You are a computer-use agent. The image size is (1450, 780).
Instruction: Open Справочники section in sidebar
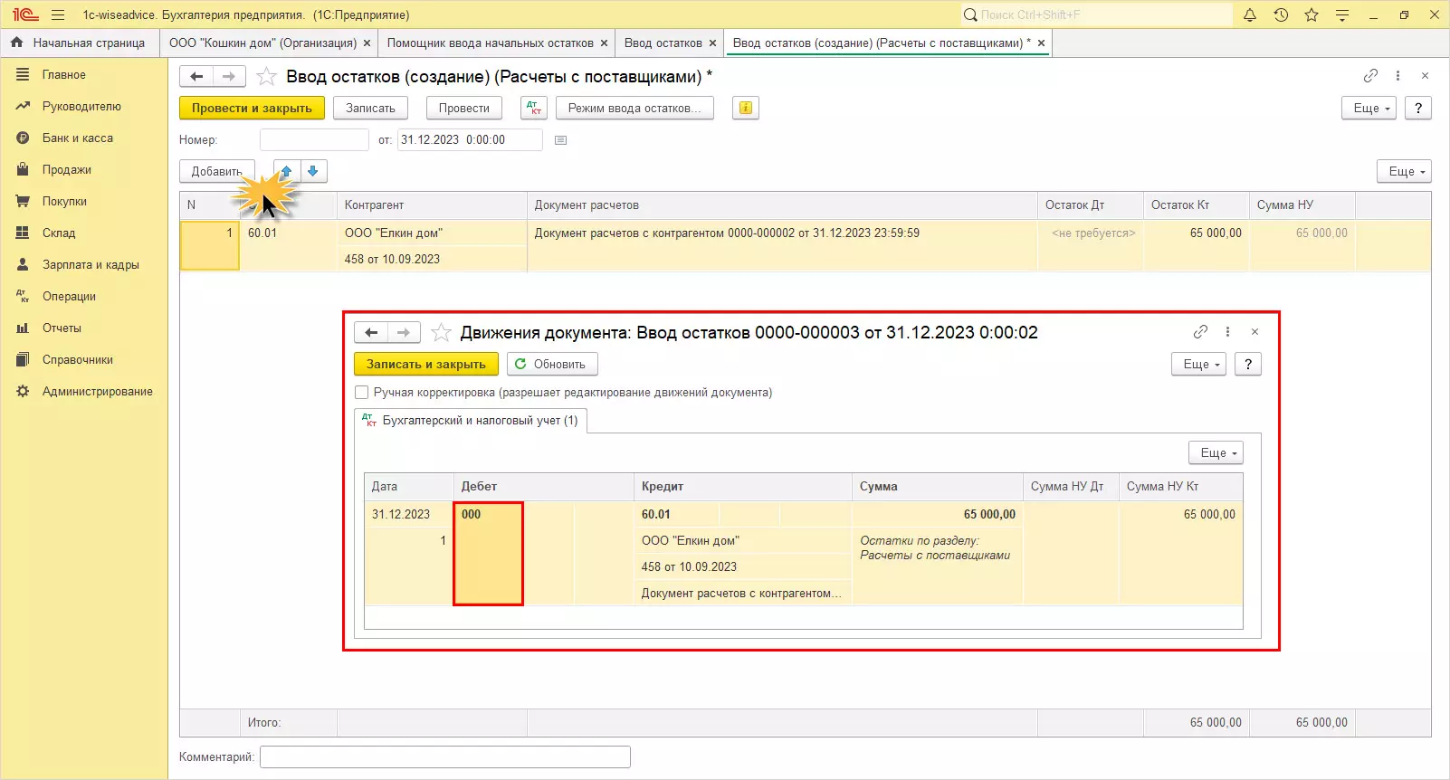(x=77, y=360)
